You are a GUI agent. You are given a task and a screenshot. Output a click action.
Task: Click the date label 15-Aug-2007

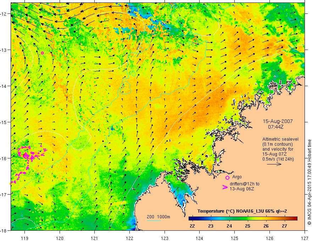tap(278, 121)
